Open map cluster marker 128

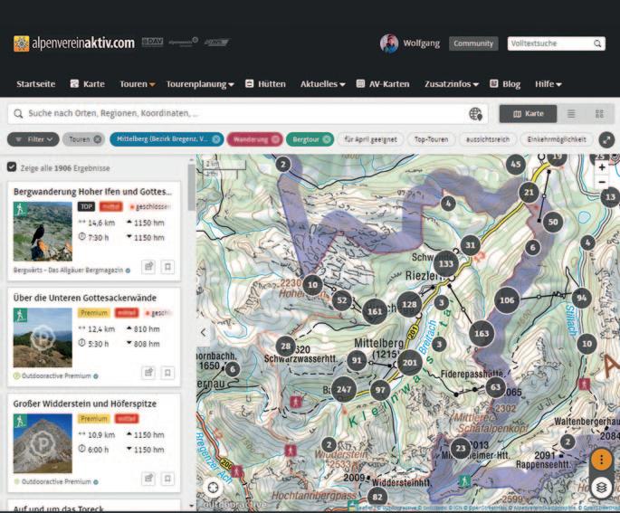tap(409, 304)
